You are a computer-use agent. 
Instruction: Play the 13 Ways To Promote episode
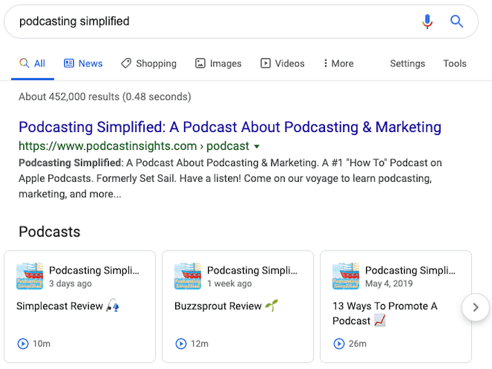(339, 344)
